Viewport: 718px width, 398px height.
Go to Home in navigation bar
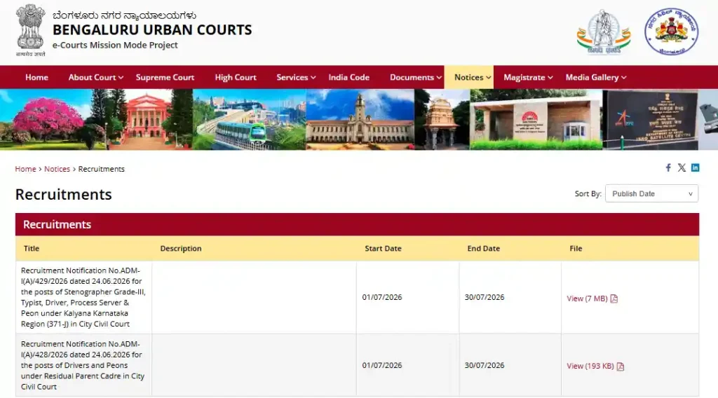coord(36,77)
